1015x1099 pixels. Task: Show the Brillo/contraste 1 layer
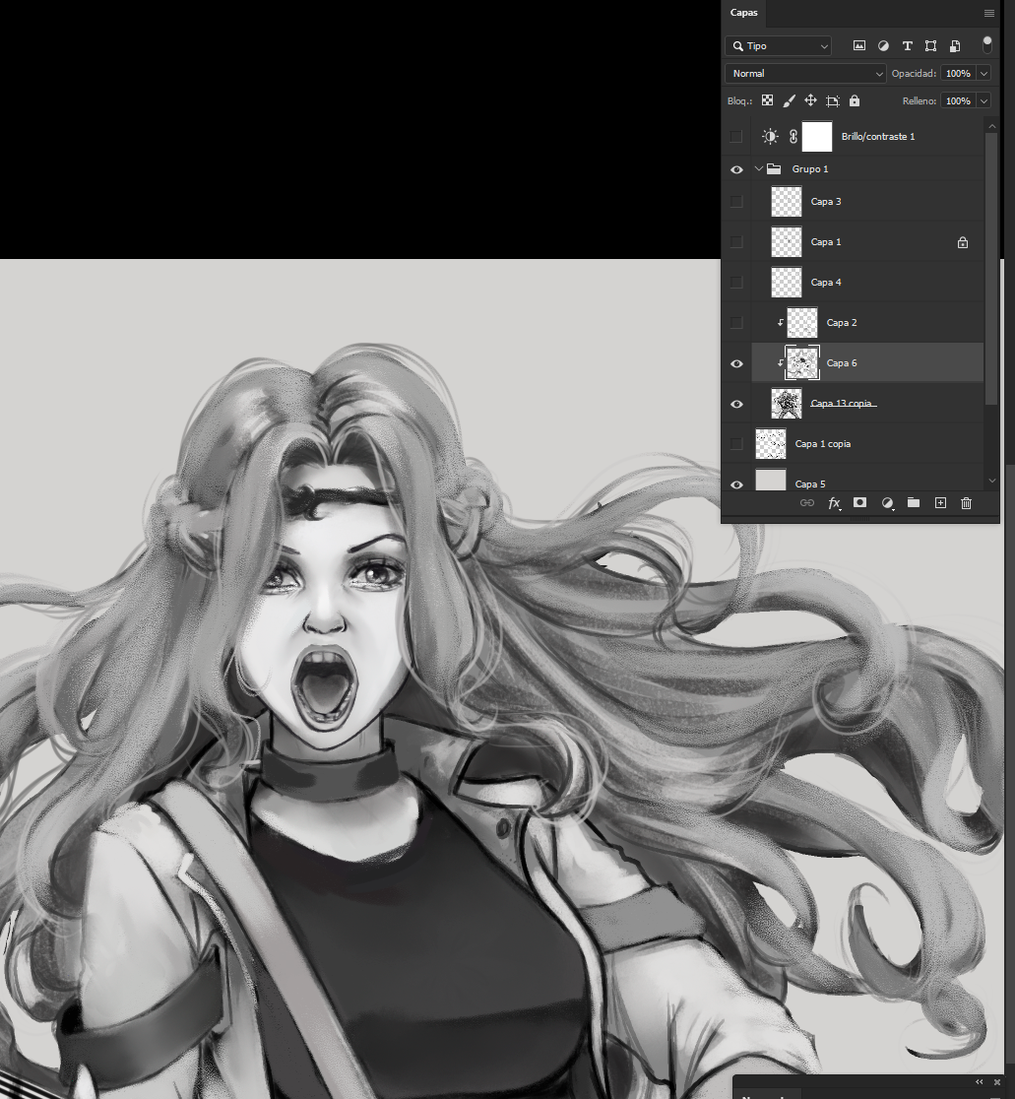(736, 137)
